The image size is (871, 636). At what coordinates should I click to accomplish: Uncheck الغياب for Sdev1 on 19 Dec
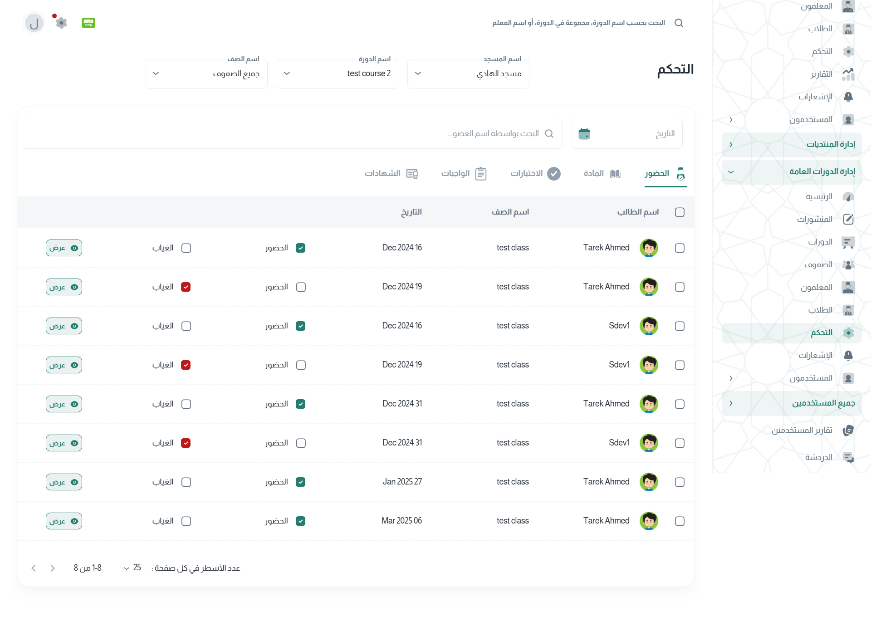click(186, 365)
